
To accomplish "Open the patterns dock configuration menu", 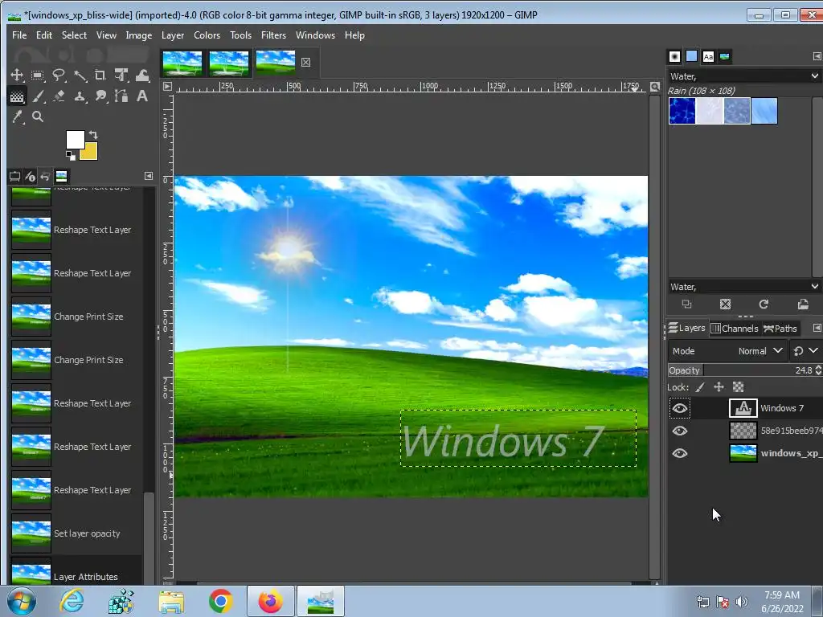I will coord(817,56).
